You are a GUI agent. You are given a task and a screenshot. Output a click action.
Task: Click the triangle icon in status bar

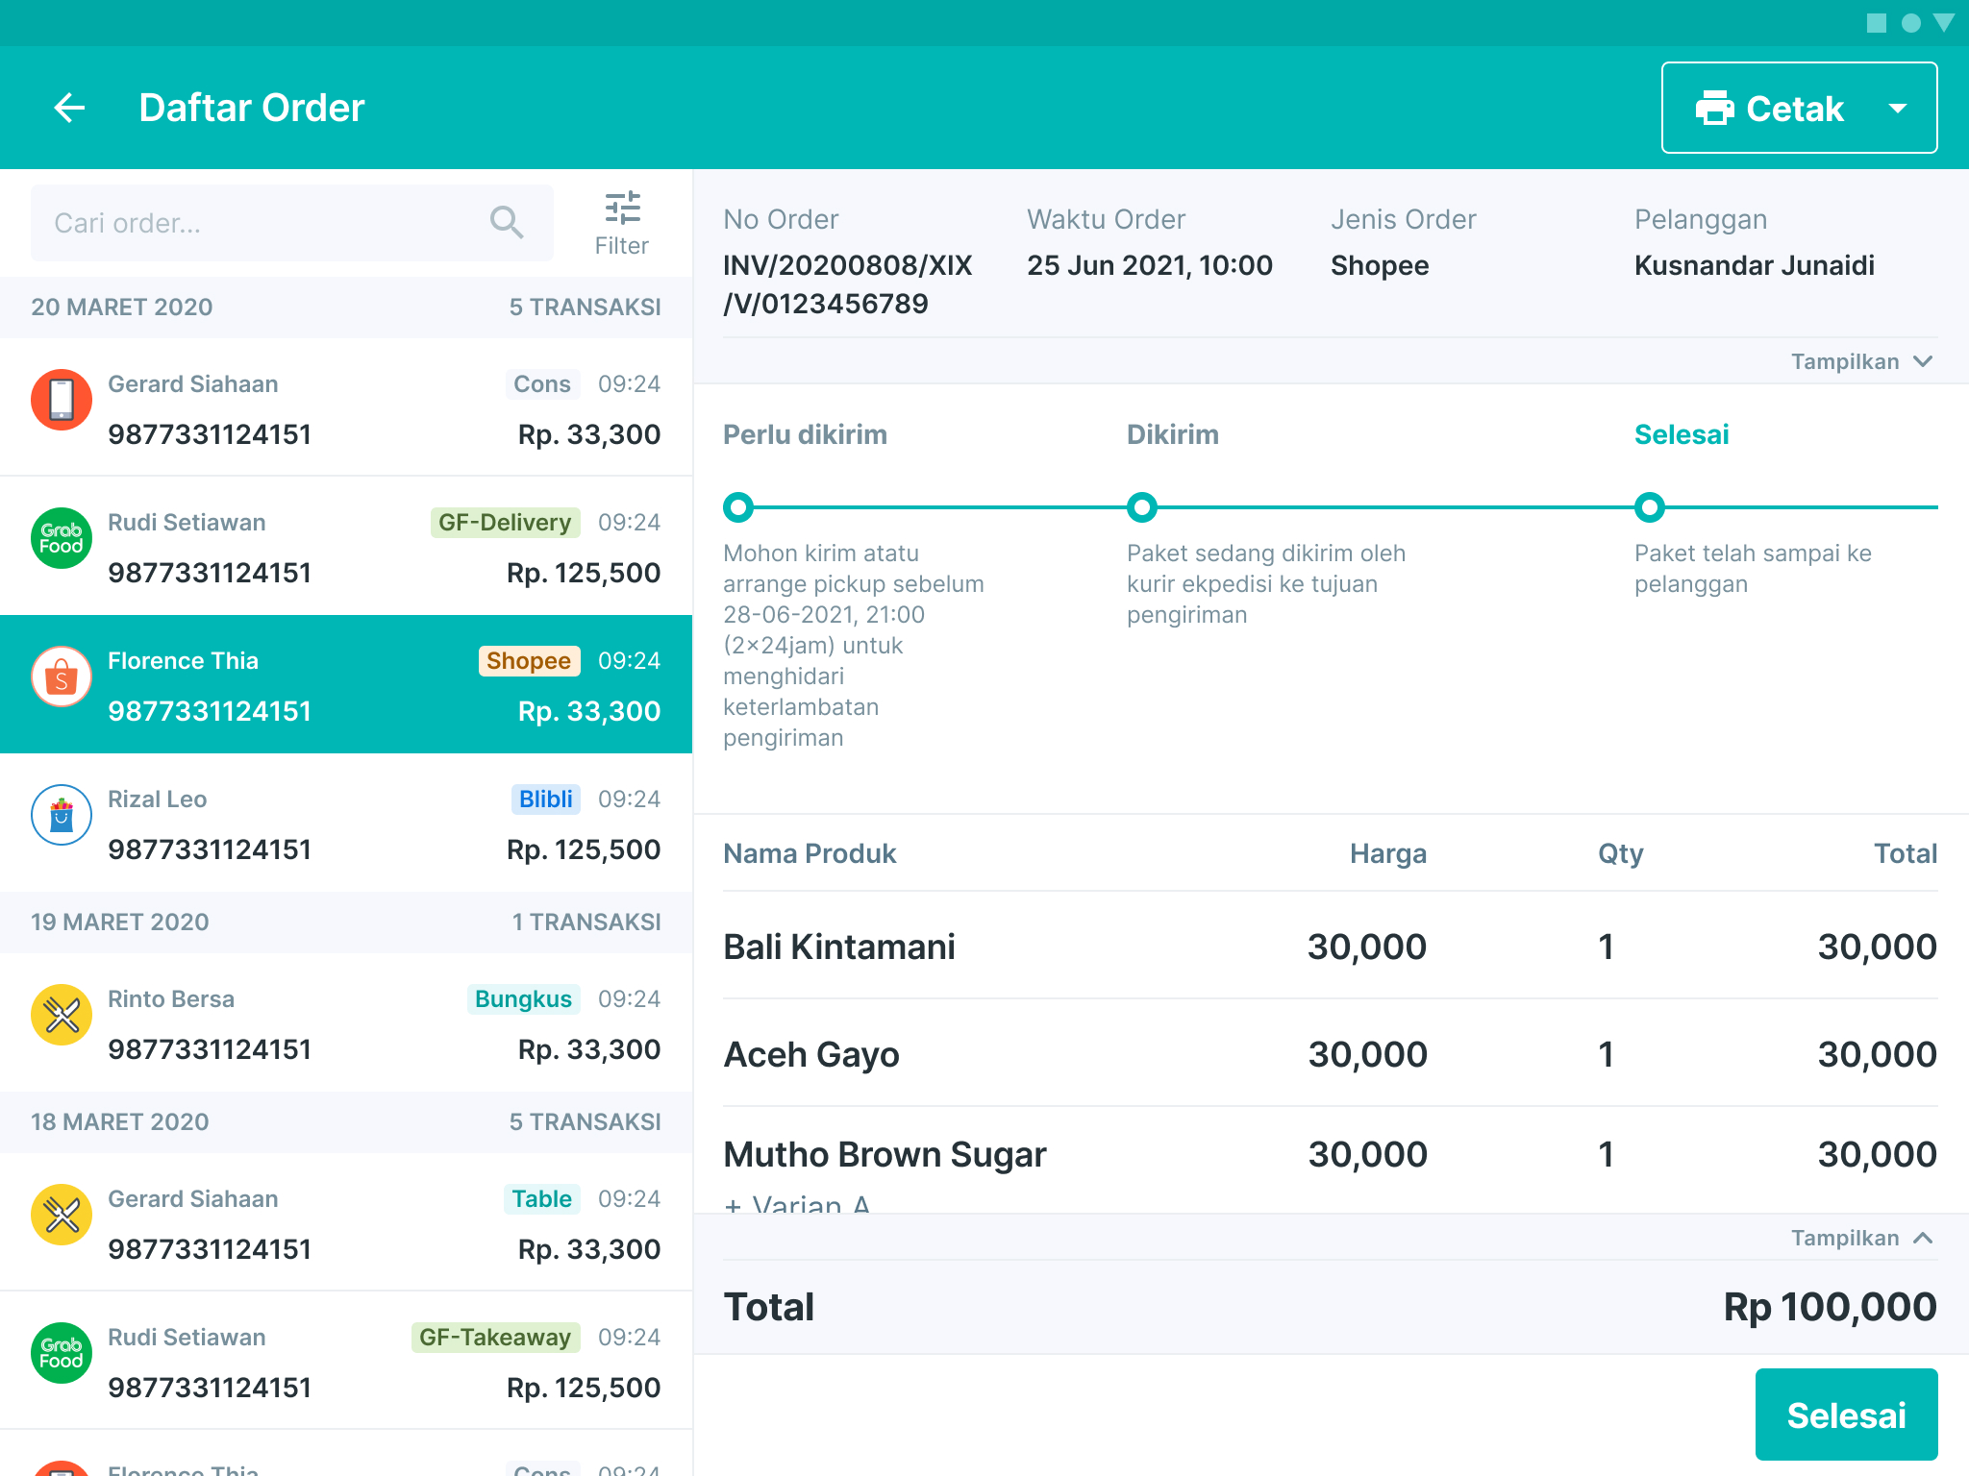point(1944,23)
